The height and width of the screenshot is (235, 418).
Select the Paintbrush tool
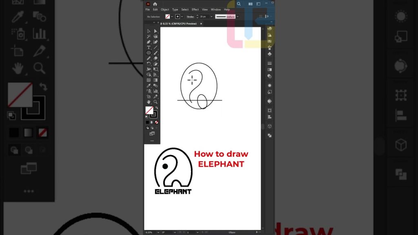[156, 53]
